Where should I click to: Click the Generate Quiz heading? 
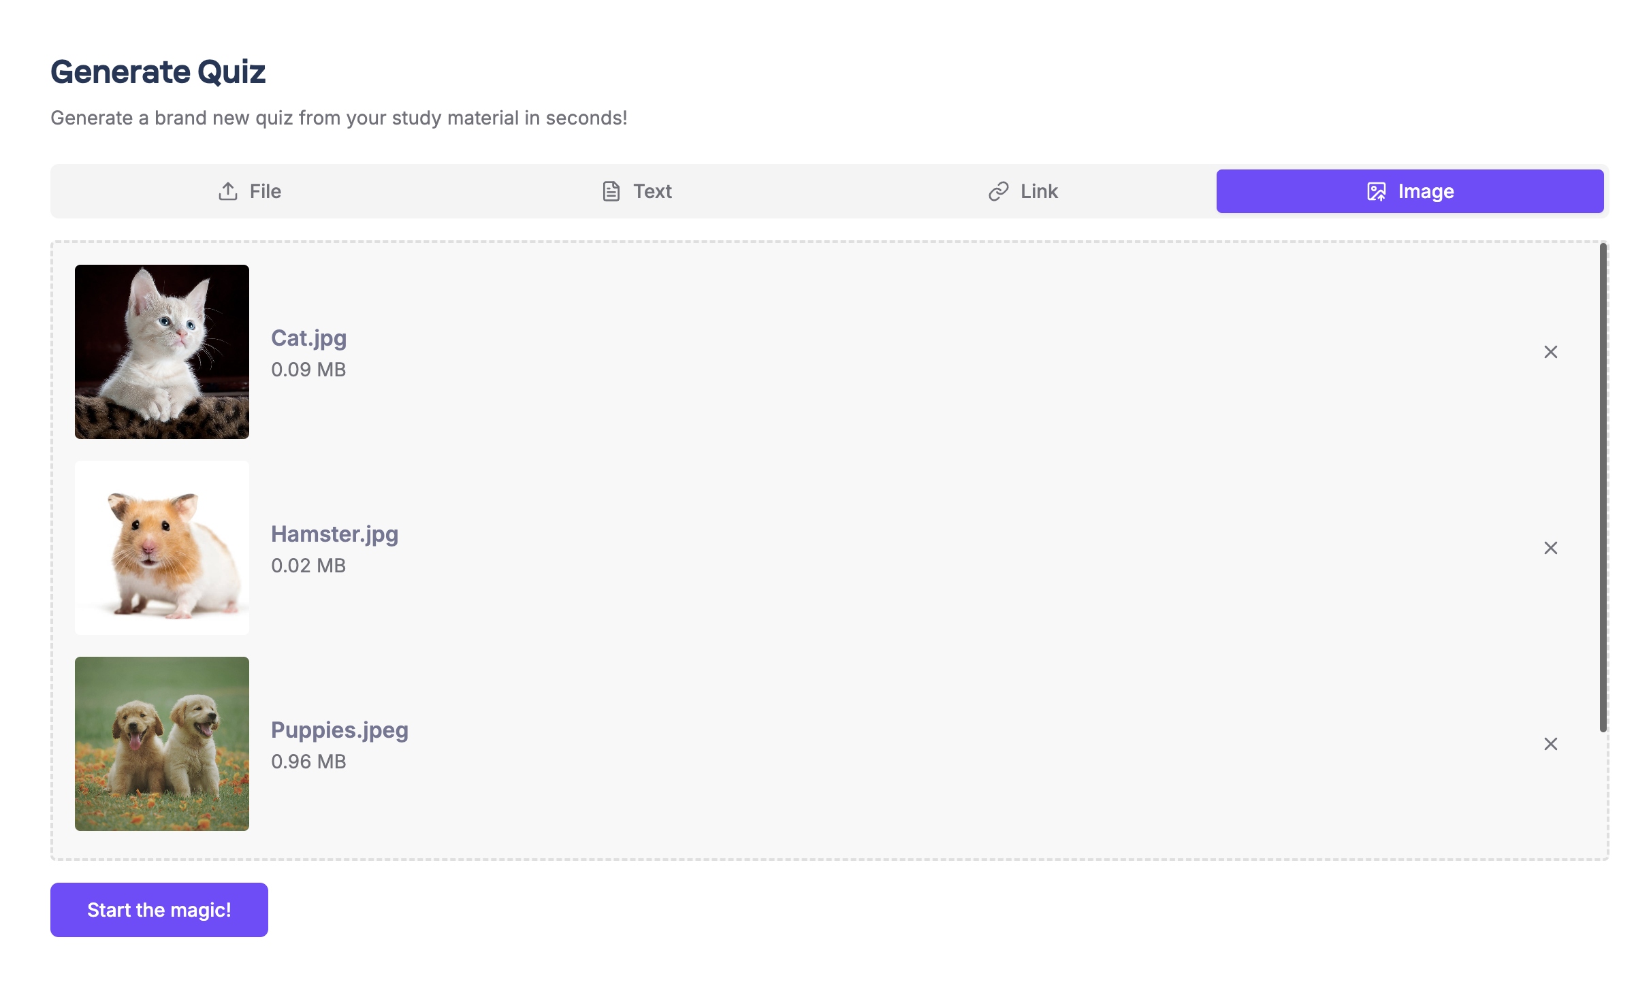pyautogui.click(x=158, y=71)
